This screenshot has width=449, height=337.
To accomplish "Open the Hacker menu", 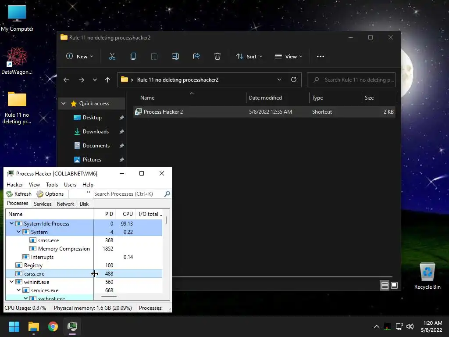I will point(14,185).
